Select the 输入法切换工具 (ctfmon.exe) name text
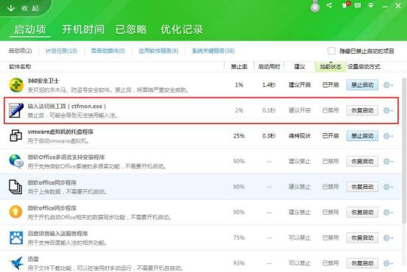407x272 pixels. point(67,106)
